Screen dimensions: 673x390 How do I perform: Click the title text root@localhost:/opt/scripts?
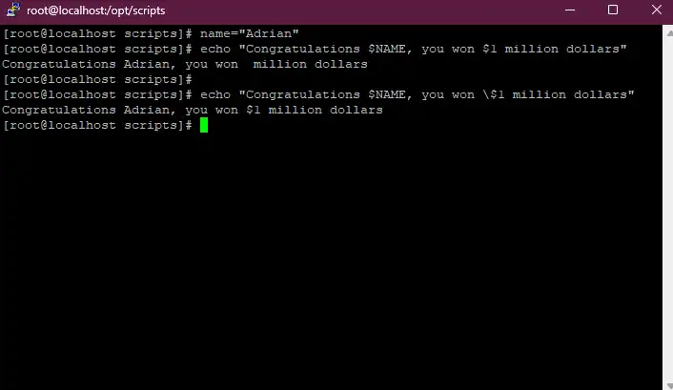pos(95,10)
